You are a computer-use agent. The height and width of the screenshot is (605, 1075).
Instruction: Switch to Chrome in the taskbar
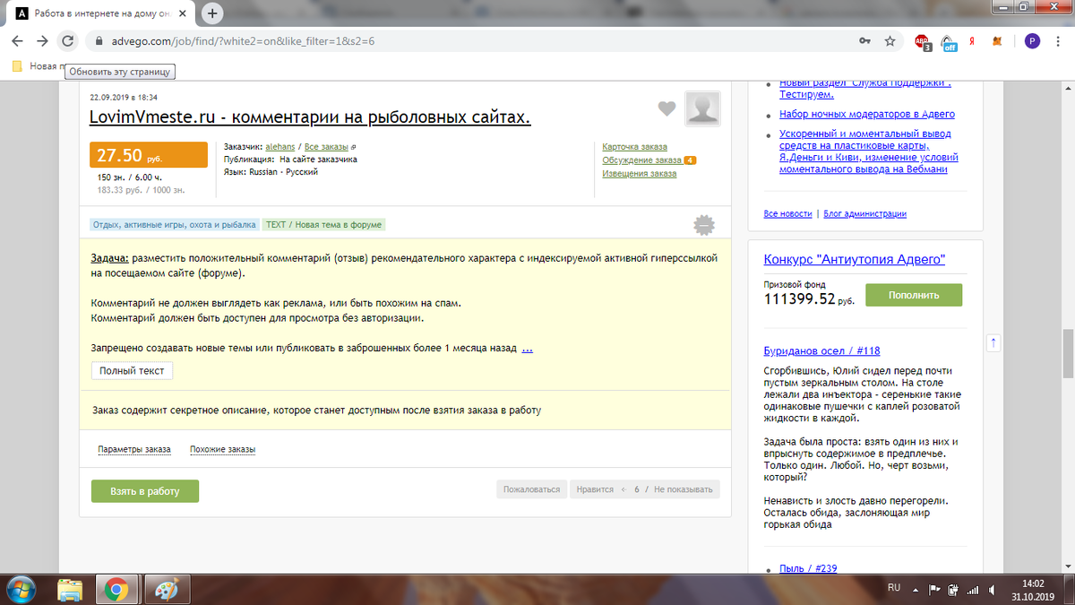[x=116, y=590]
